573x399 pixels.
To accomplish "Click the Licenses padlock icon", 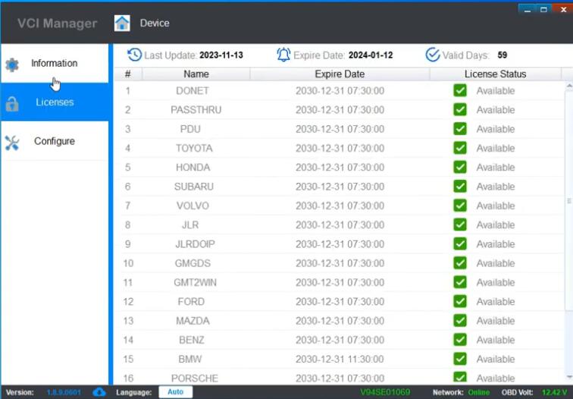I will pos(12,104).
